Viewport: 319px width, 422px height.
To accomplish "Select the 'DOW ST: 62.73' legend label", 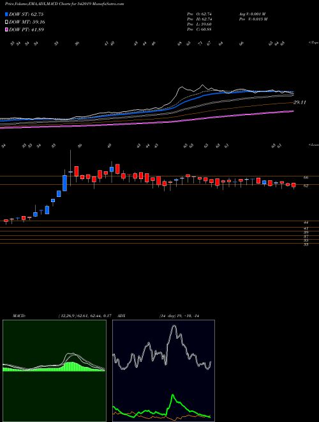I will 26,15.
